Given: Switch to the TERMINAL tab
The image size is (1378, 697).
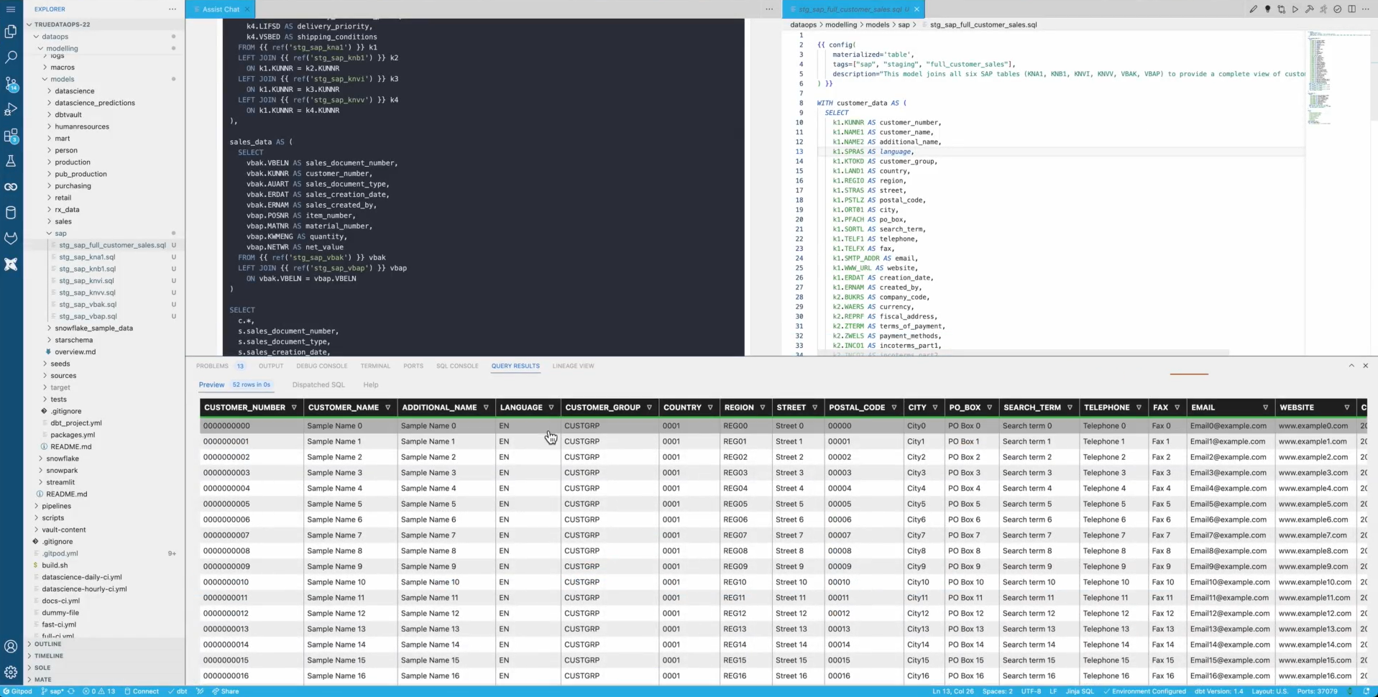Looking at the screenshot, I should [375, 366].
